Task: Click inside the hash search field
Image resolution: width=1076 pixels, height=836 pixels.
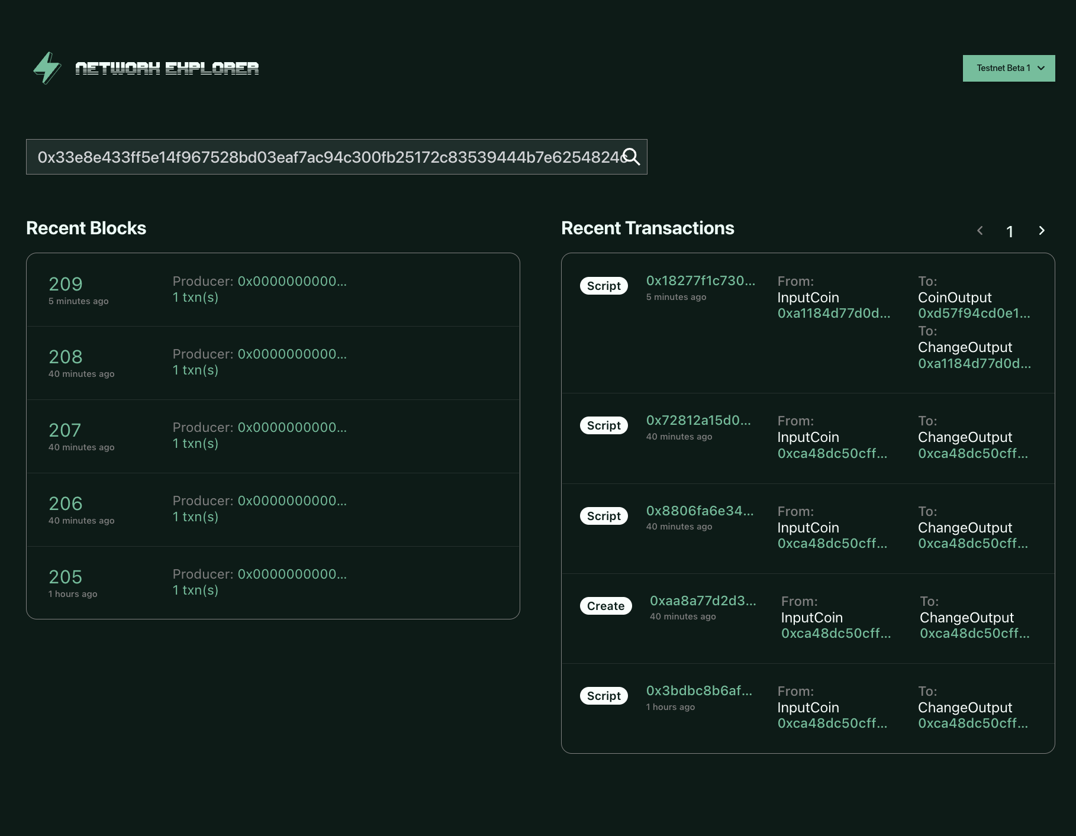Action: pyautogui.click(x=326, y=157)
